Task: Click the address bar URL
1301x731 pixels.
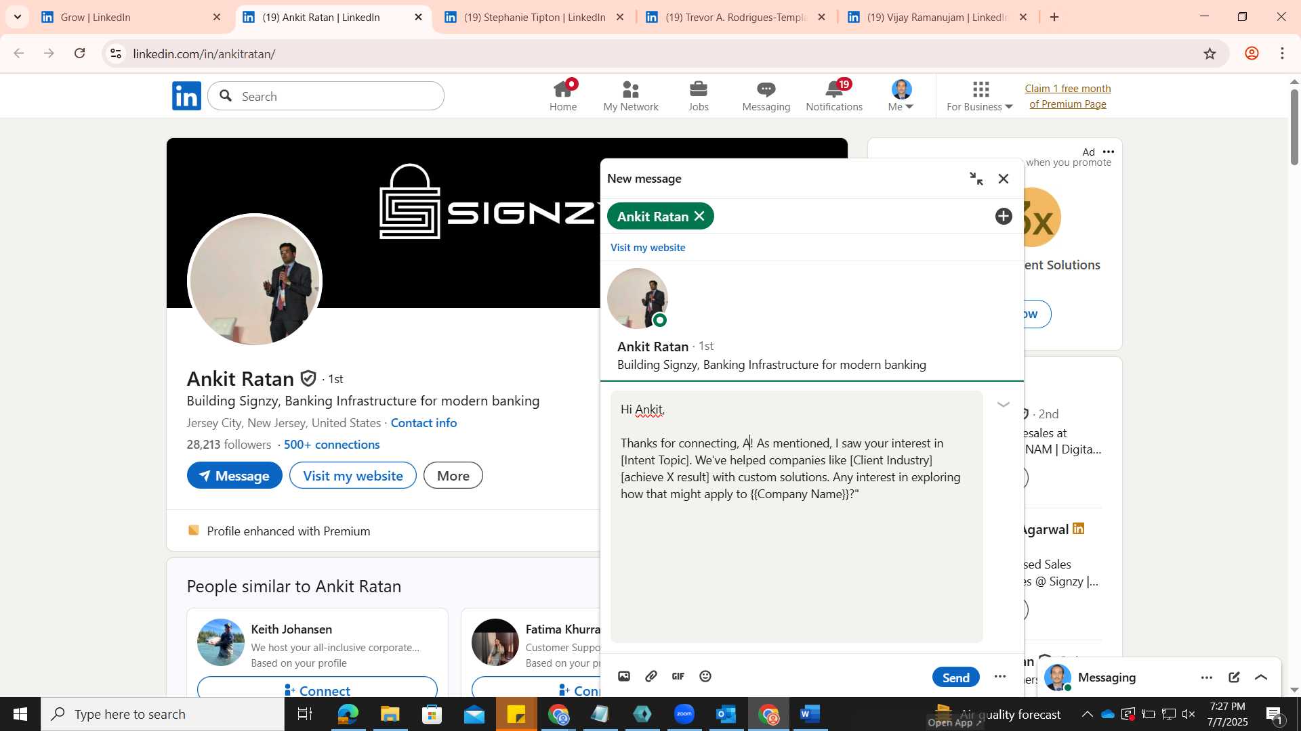Action: click(x=204, y=53)
